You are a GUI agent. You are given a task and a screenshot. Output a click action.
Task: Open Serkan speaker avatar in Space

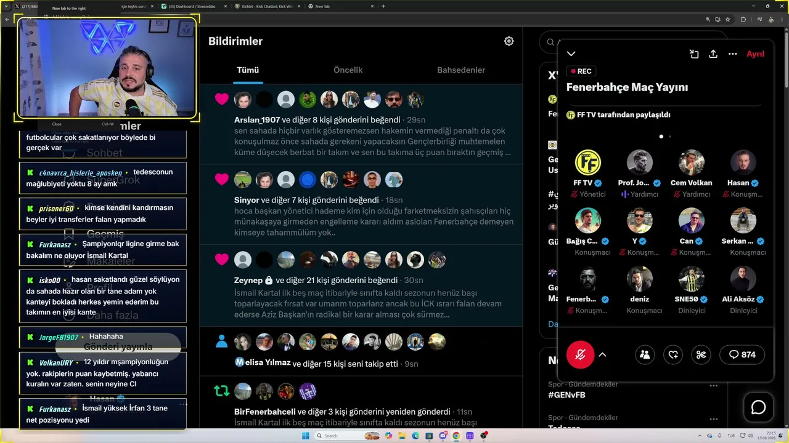(x=743, y=221)
